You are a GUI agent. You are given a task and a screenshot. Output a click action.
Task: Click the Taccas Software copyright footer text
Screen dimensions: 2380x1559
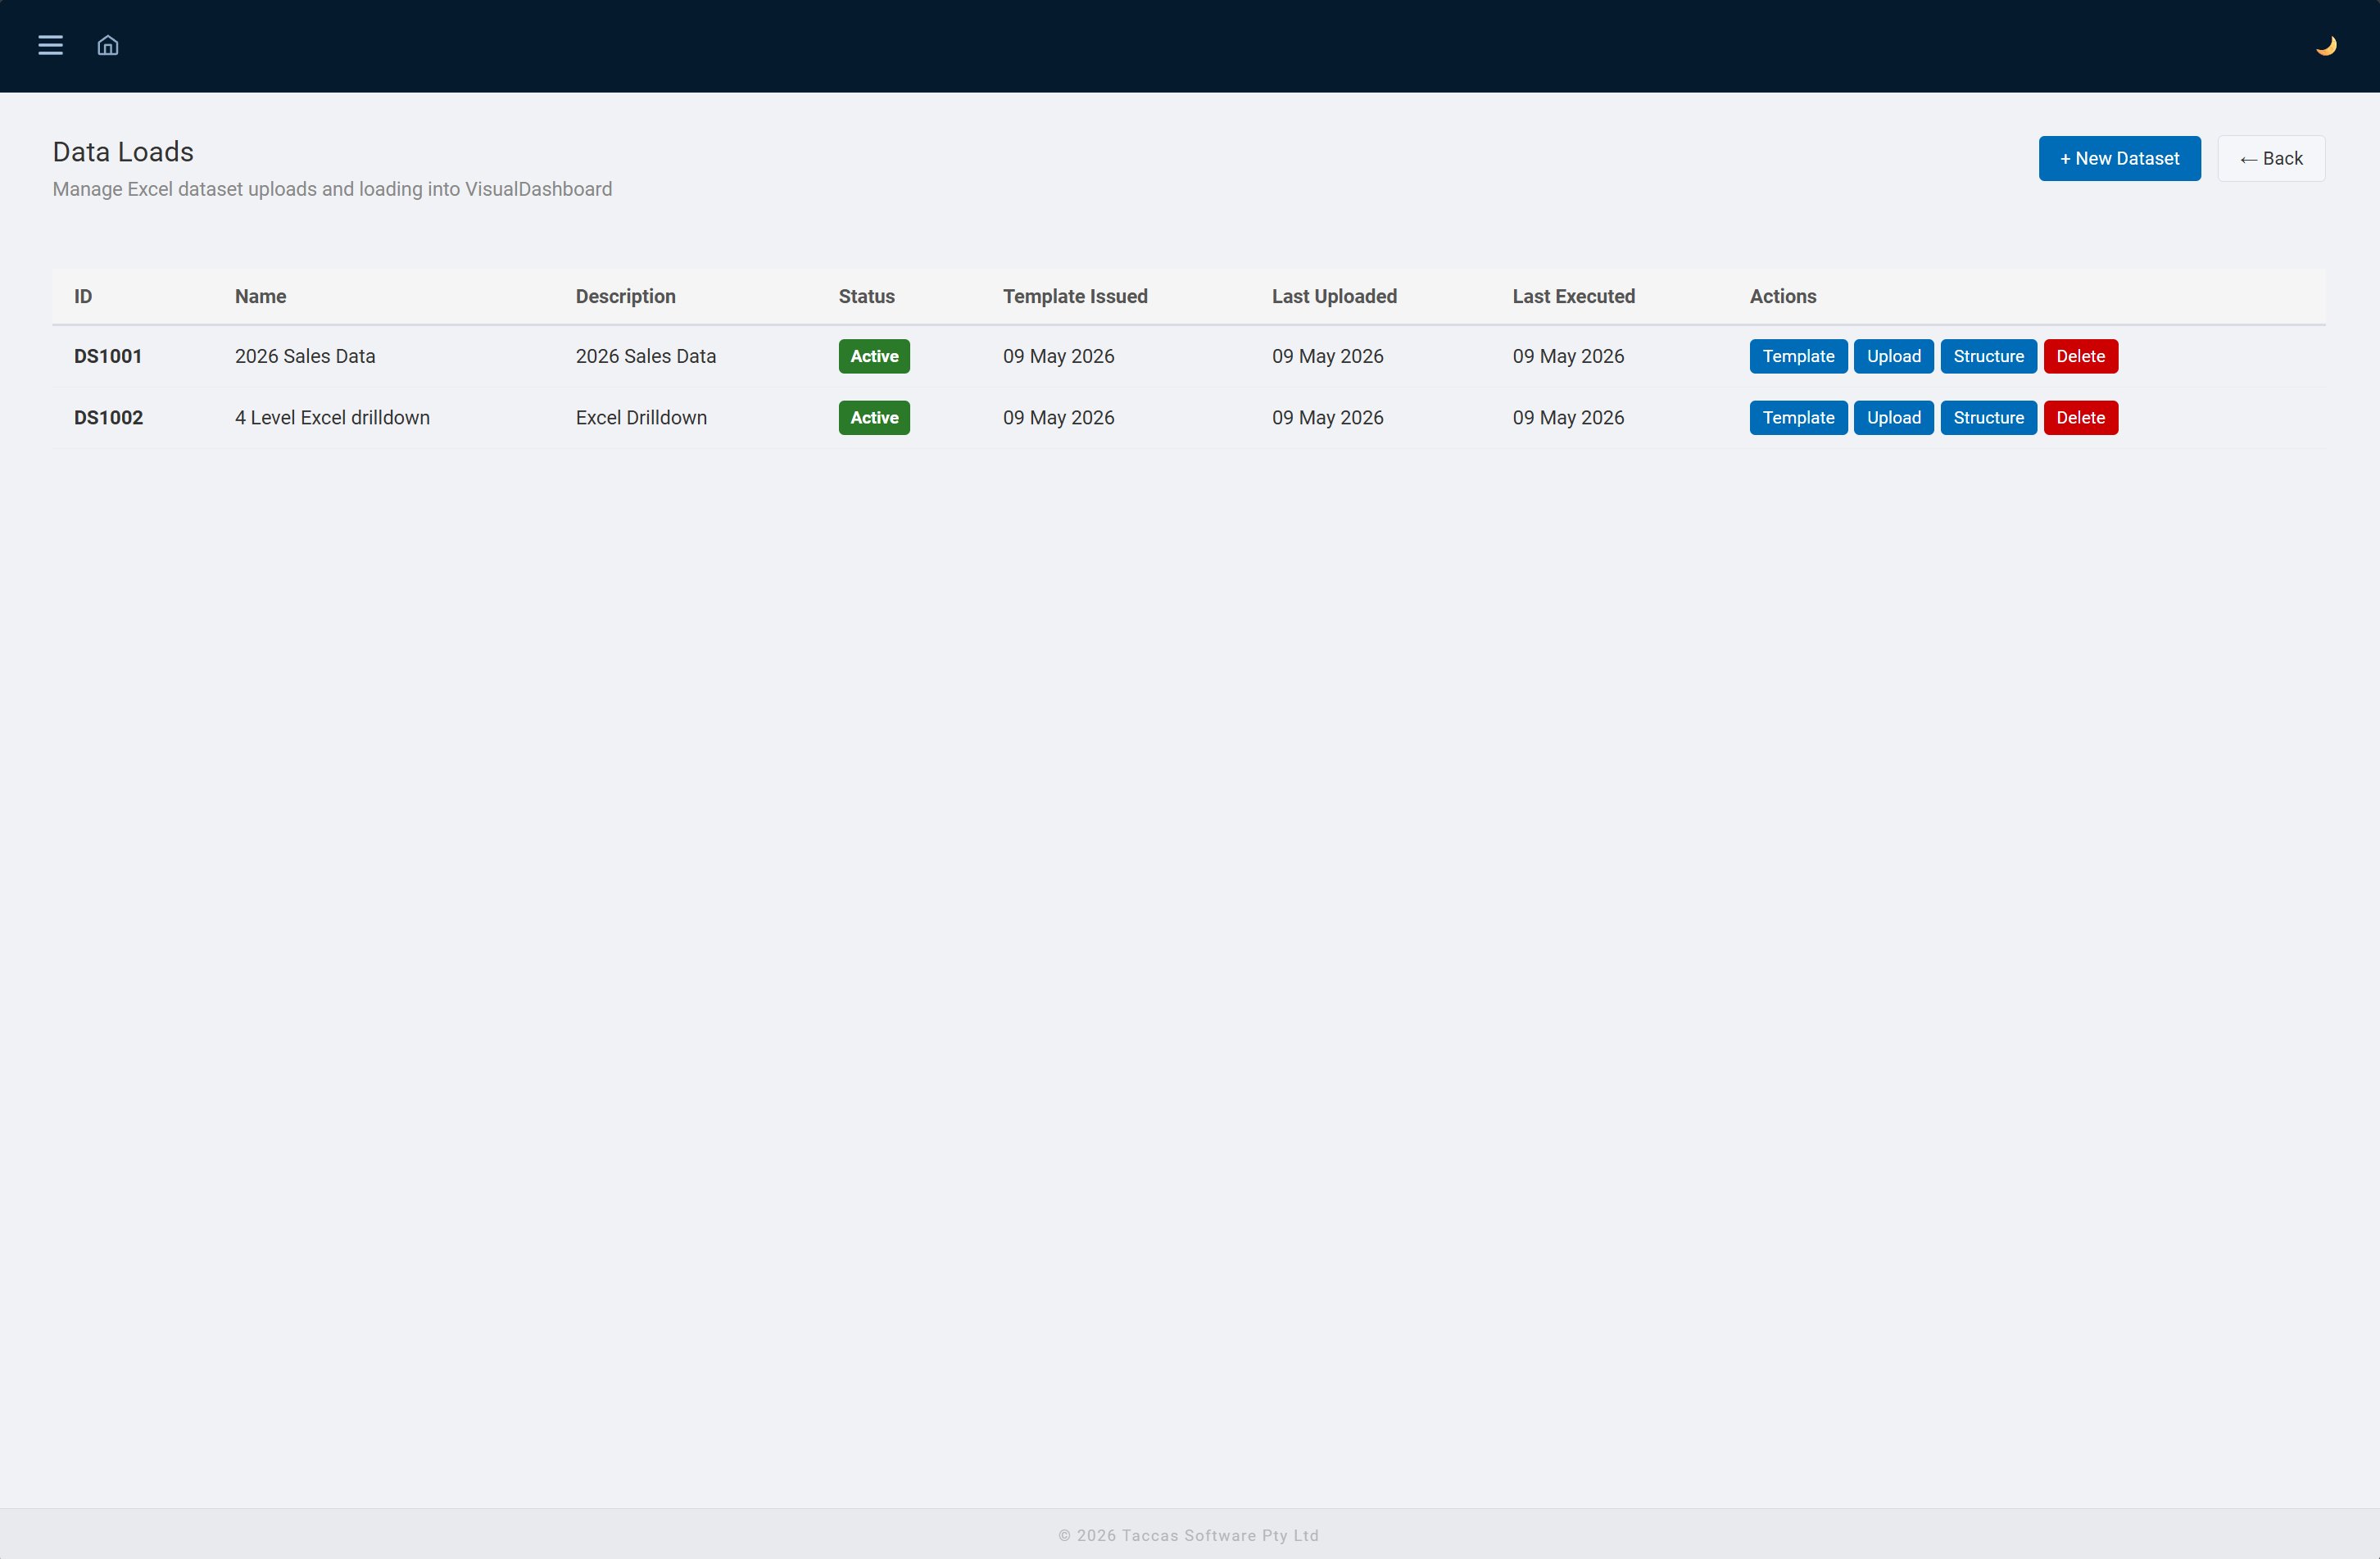(1189, 1535)
